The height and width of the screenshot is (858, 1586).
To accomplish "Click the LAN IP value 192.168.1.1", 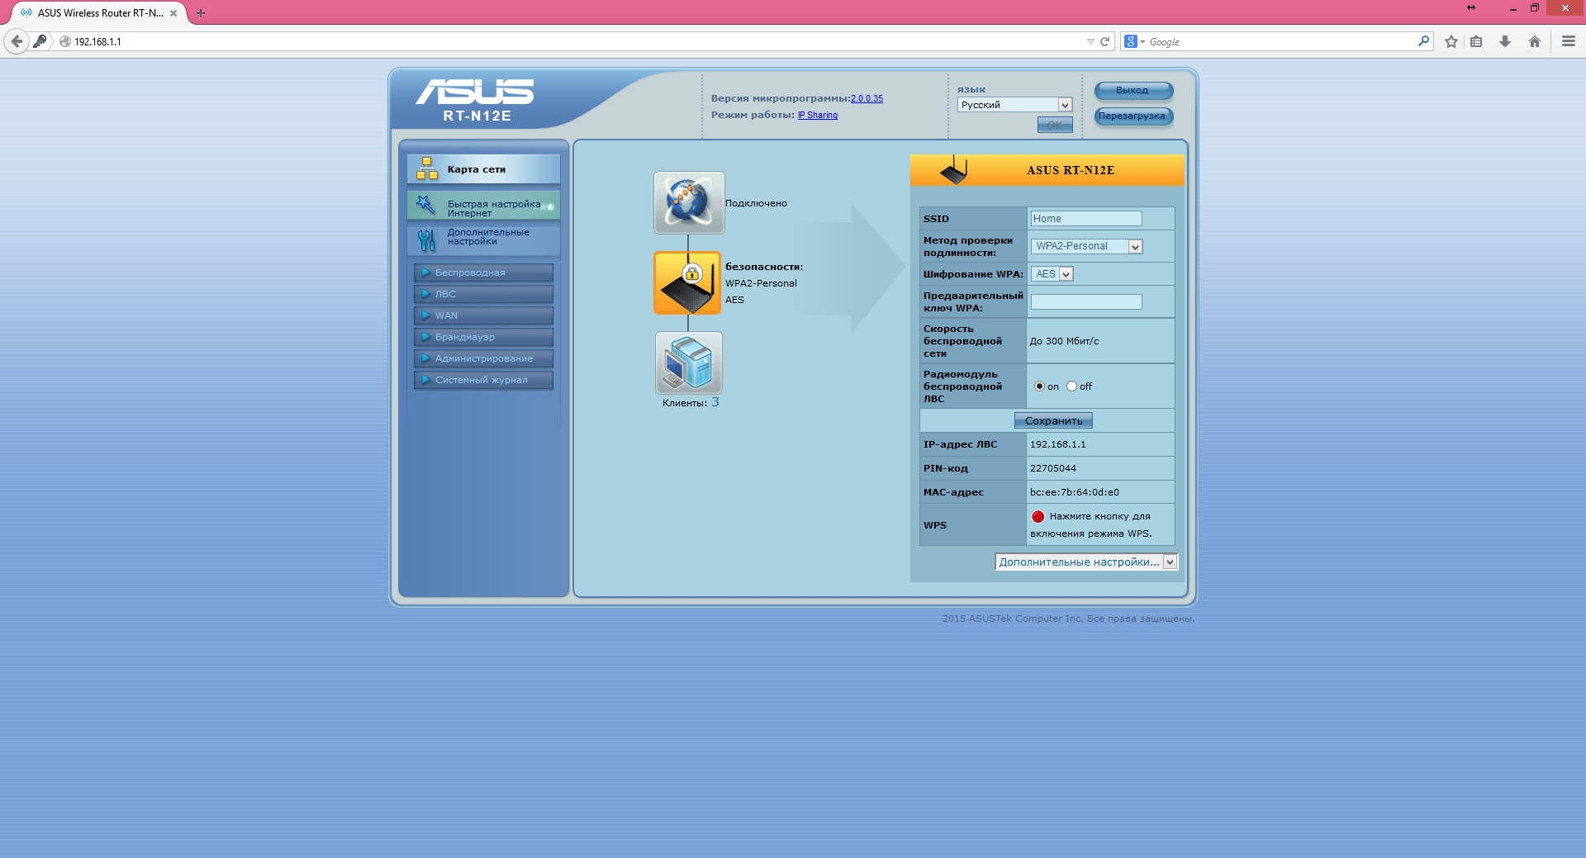I will click(x=1058, y=444).
